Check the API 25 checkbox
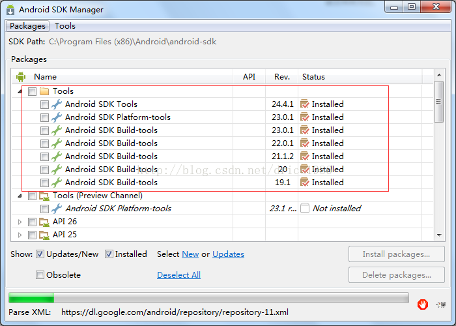The image size is (456, 326). (32, 235)
